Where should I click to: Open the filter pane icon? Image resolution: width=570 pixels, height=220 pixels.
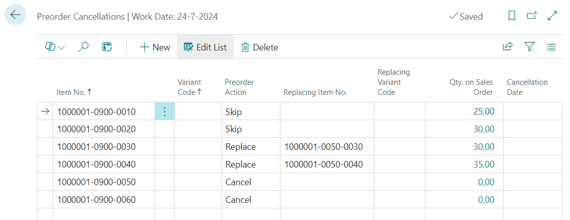pos(529,47)
